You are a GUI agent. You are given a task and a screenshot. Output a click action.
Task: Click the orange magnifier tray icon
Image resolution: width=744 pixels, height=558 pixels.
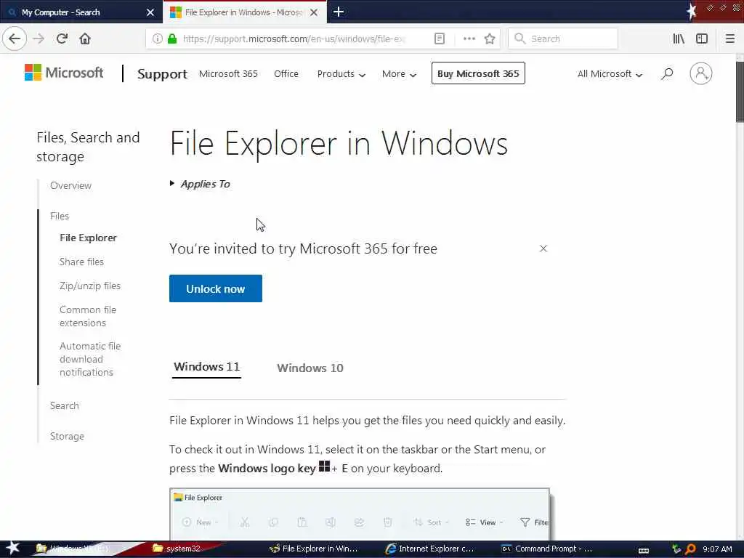[690, 549]
